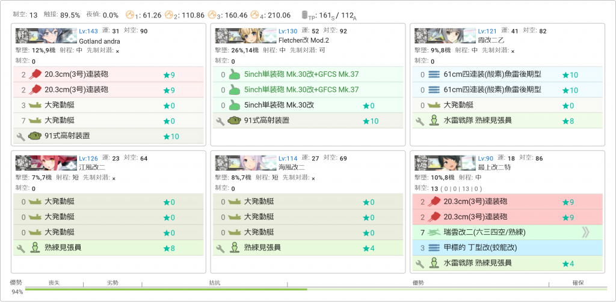Change the ★4 star level on 海風改二's 熟練見張員
Viewport: 616px width, 302px height.
pos(368,247)
